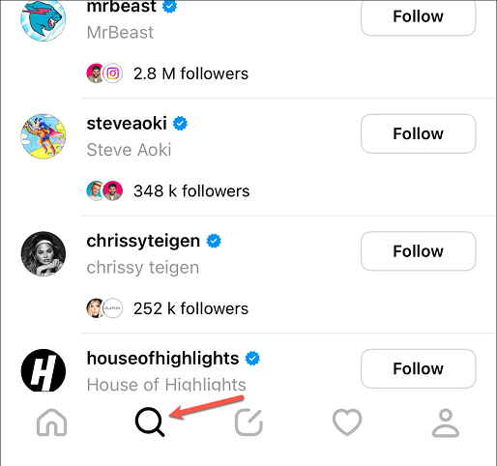
Task: Open Steve Aoki's avatar
Action: (44, 136)
